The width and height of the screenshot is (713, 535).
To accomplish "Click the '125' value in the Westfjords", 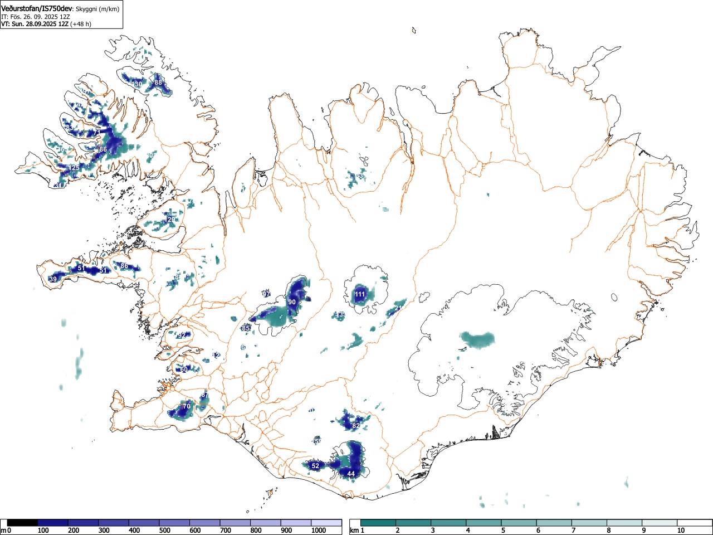I will pos(74,168).
